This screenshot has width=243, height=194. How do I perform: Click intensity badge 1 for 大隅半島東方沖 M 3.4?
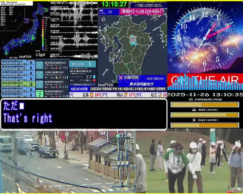pos(39,75)
